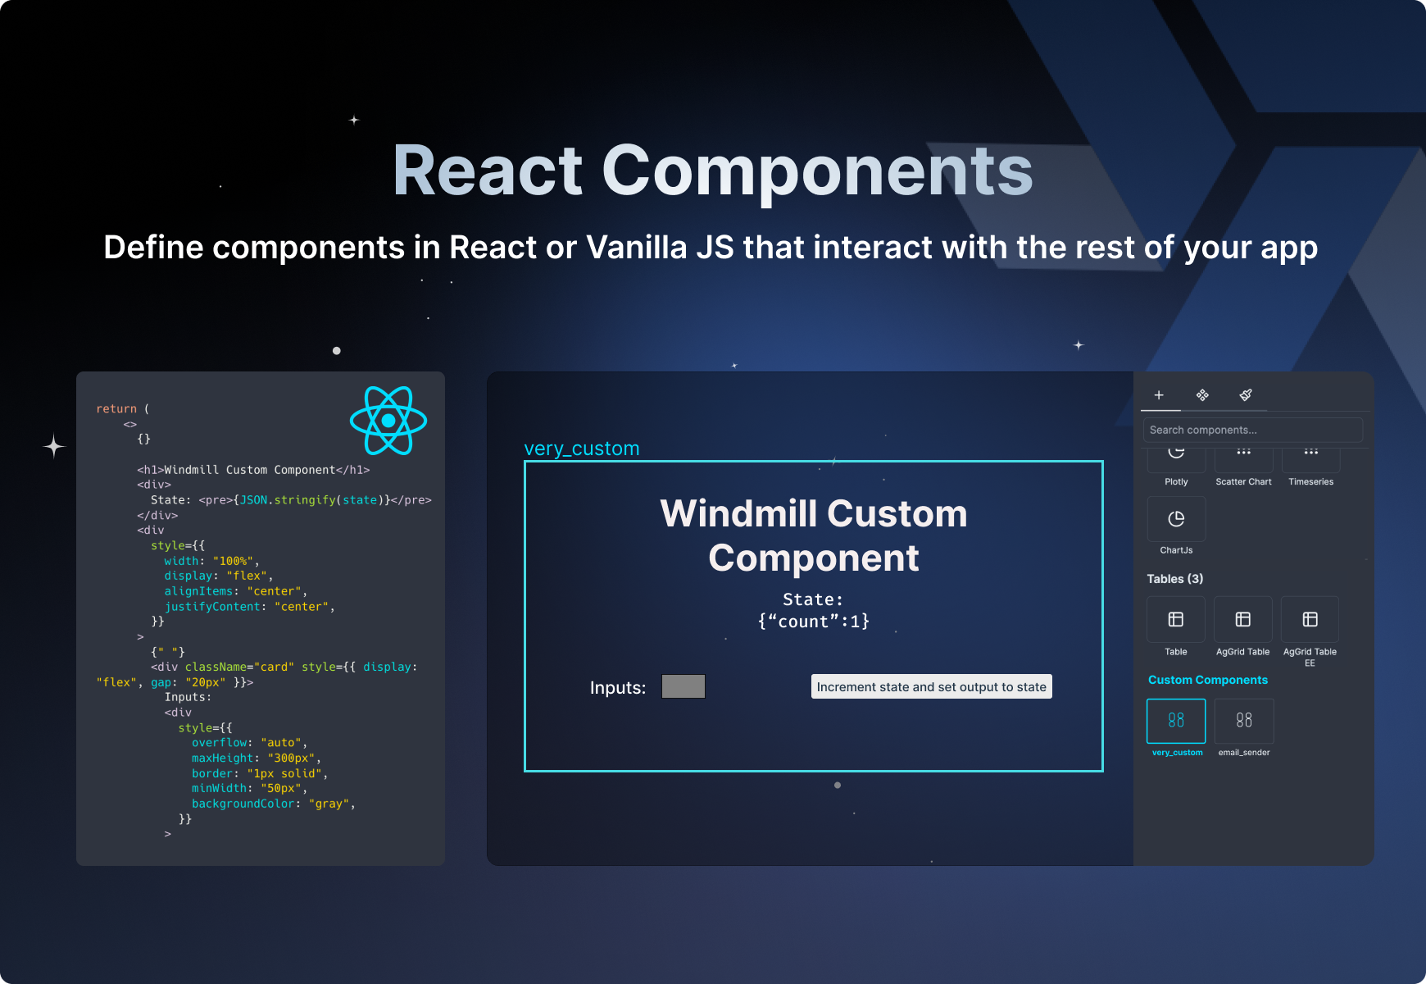Add a Table component
Screen dimensions: 1426x984
tap(1176, 619)
